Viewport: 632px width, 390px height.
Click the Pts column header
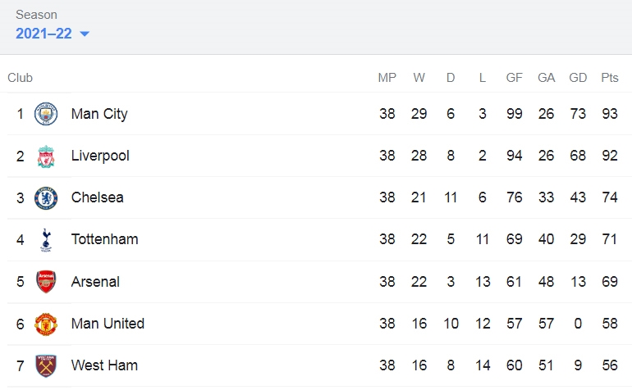(x=609, y=78)
